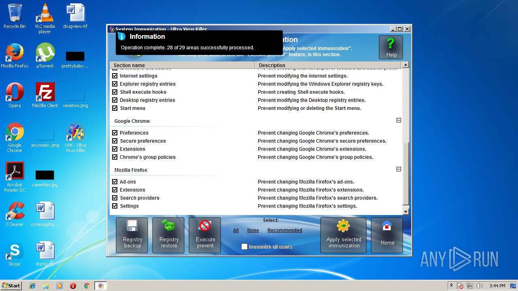Viewport: 518px width, 291px height.
Task: Go to the Home screen button
Action: point(387,235)
